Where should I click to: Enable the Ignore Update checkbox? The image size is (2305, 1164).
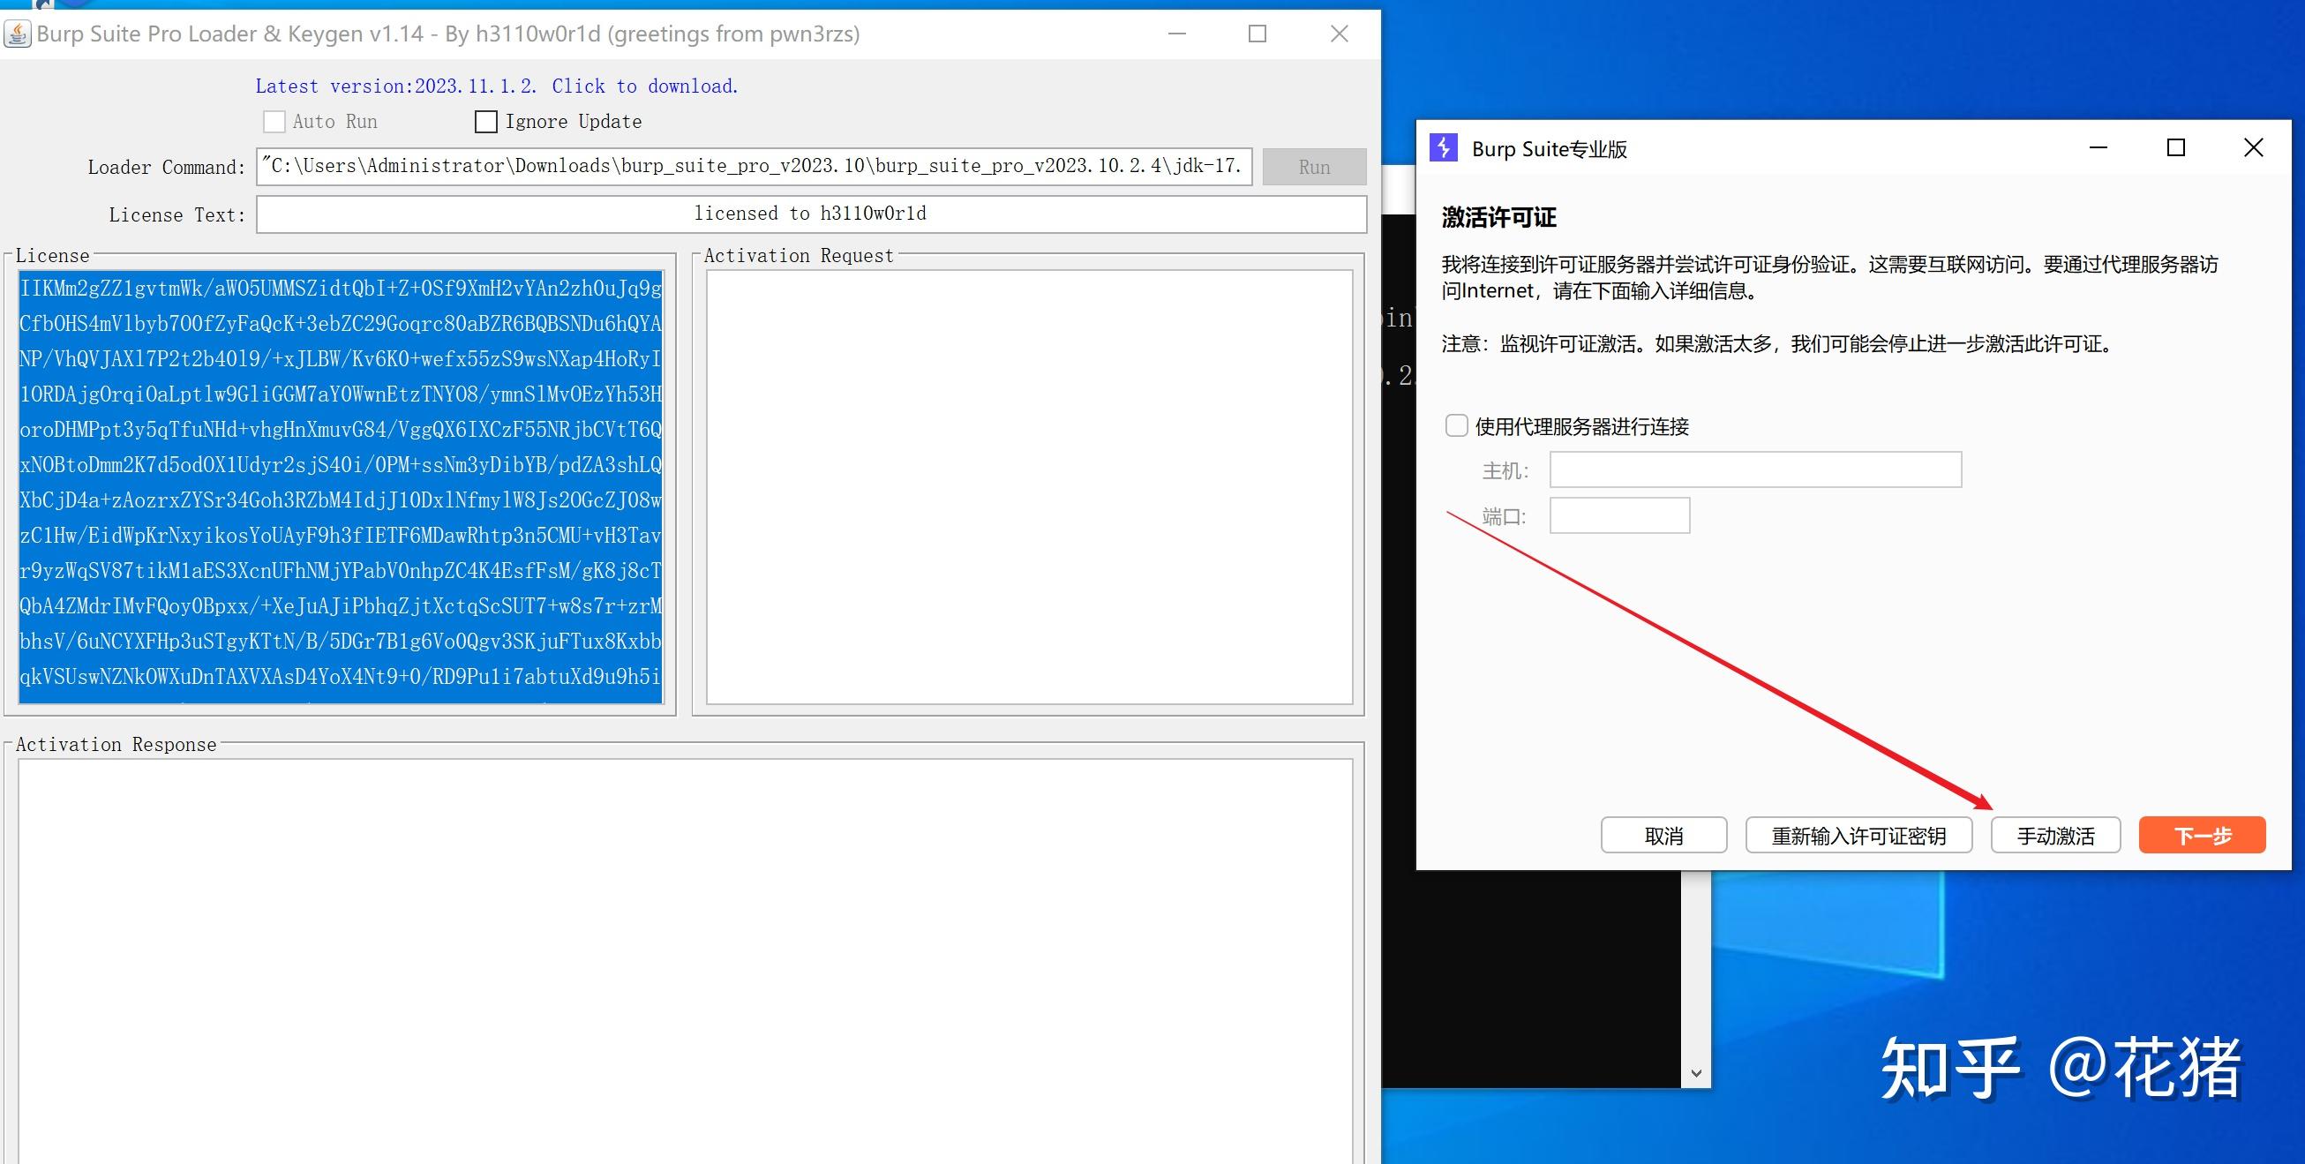486,122
